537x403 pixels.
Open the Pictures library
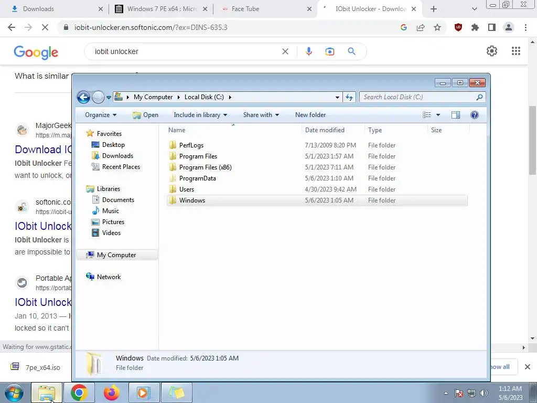coord(108,222)
